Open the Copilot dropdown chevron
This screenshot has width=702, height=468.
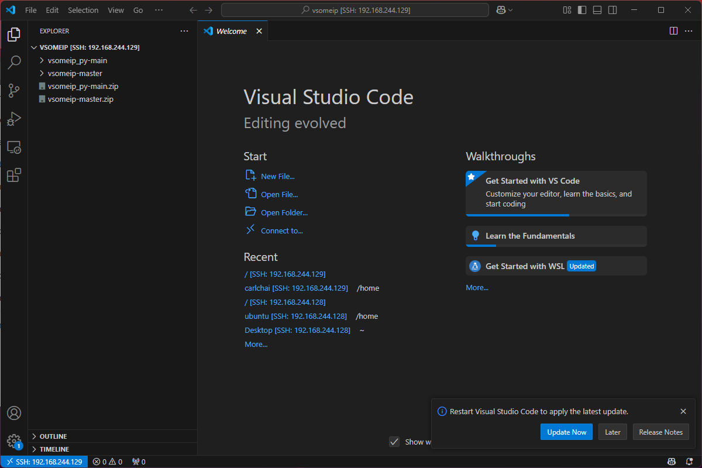pos(510,10)
